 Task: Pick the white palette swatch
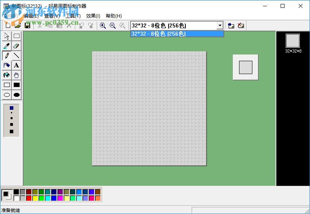(x=16, y=198)
